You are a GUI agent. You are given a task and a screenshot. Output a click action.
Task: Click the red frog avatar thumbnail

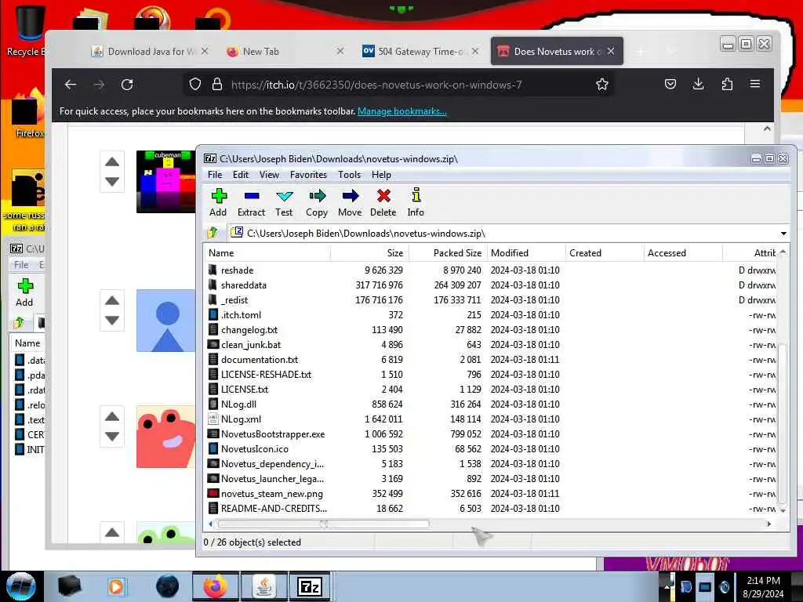pyautogui.click(x=165, y=437)
